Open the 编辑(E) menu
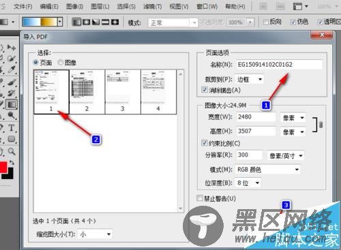Screen dimensions: 341x250 (49, 6)
